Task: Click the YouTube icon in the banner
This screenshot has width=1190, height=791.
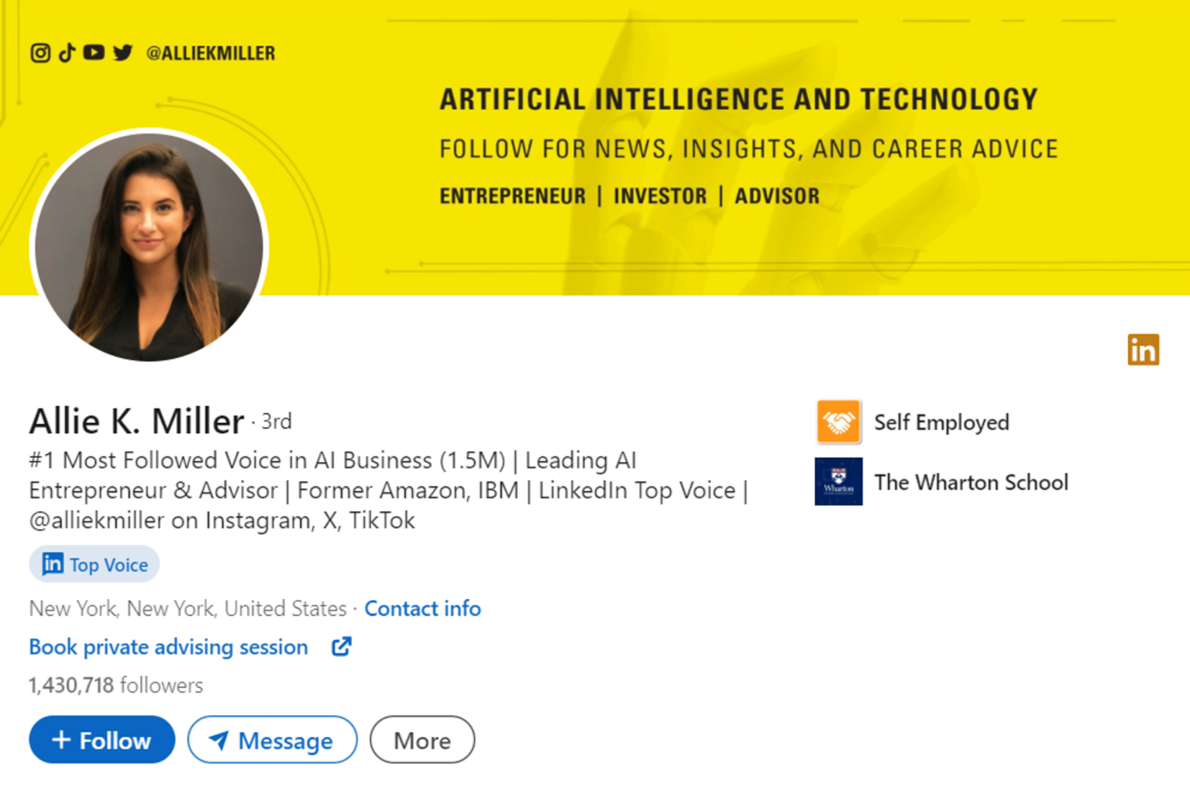Action: tap(94, 53)
